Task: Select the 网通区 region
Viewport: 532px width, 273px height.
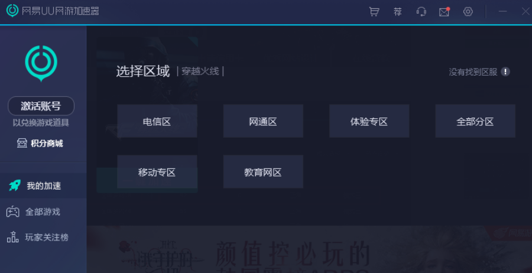Action: point(263,121)
